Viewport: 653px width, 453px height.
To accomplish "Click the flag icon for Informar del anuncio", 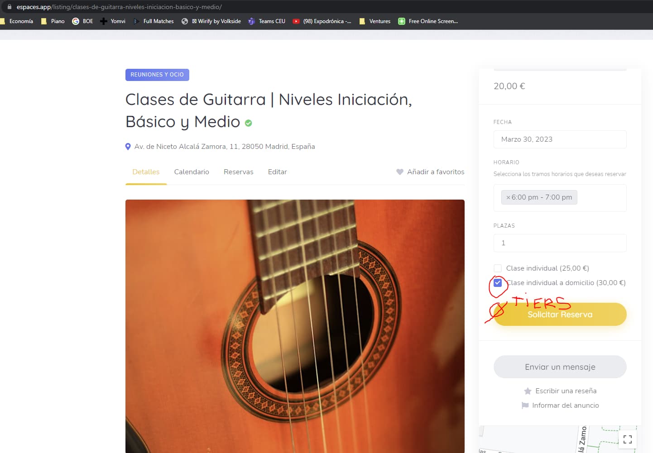I will (525, 405).
